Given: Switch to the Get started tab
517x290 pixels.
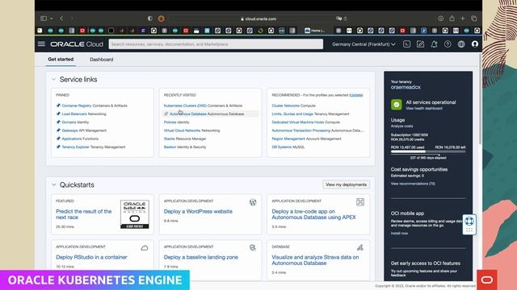Looking at the screenshot, I should [61, 59].
